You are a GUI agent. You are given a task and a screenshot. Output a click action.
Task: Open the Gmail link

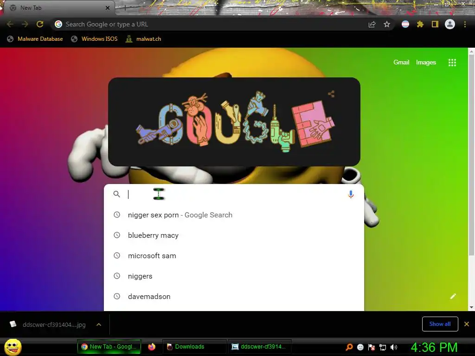[401, 63]
